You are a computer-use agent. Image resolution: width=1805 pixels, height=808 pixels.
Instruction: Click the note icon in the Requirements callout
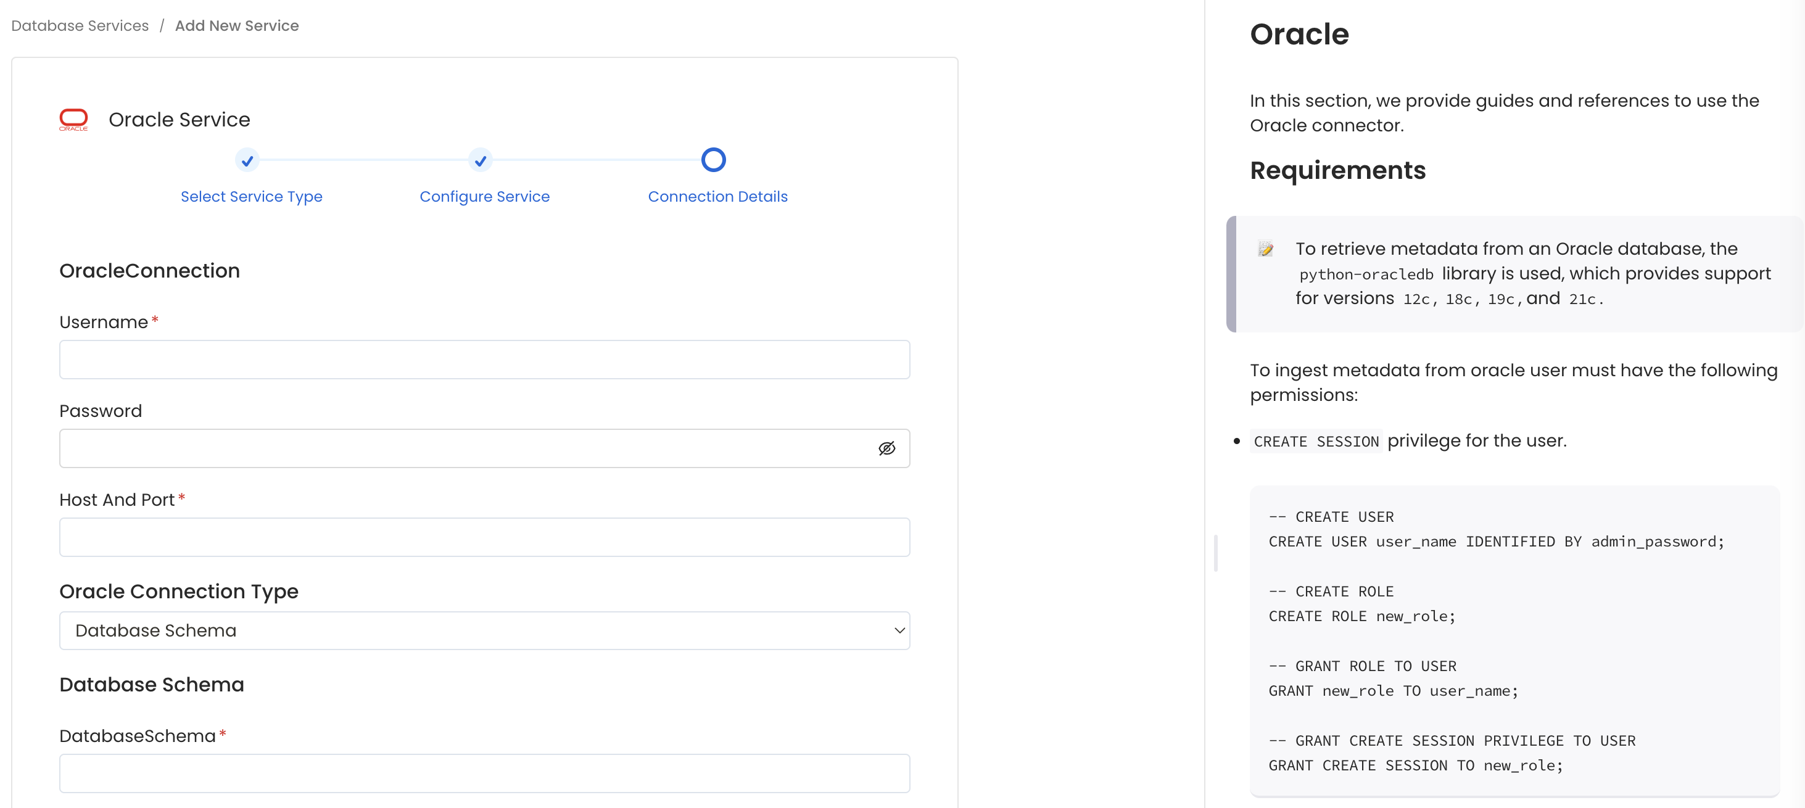[x=1266, y=249]
